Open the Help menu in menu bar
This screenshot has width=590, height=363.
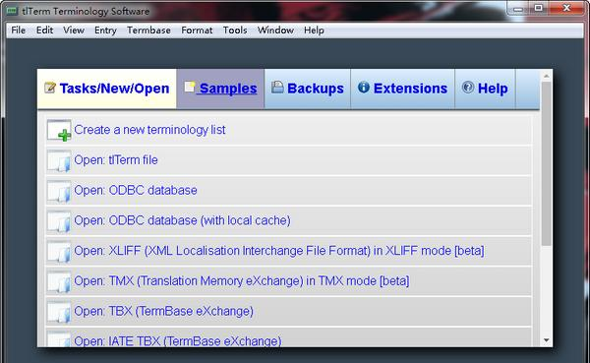click(314, 30)
